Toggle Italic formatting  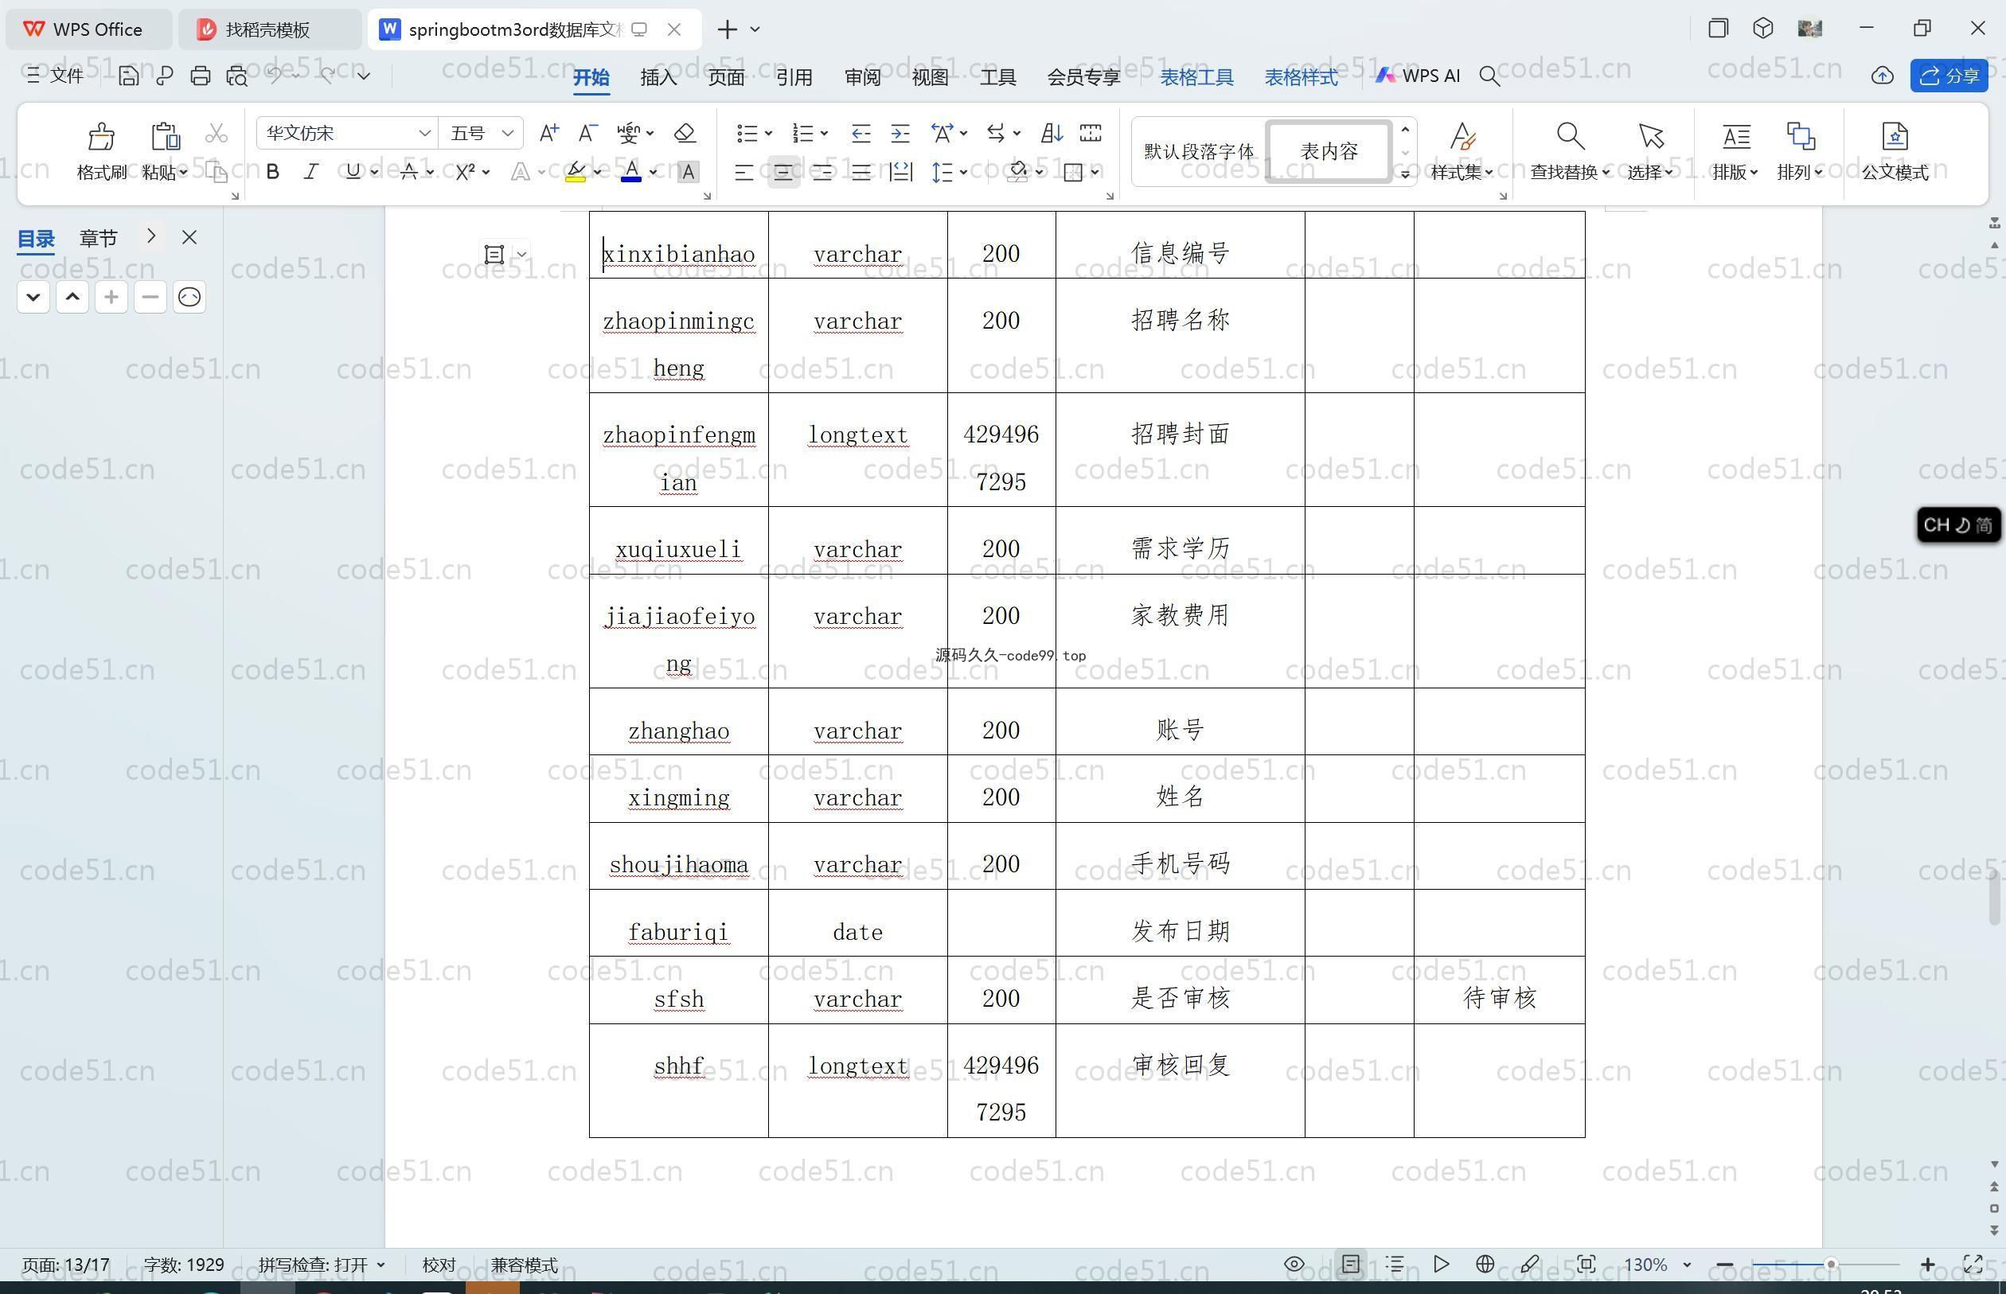point(311,172)
